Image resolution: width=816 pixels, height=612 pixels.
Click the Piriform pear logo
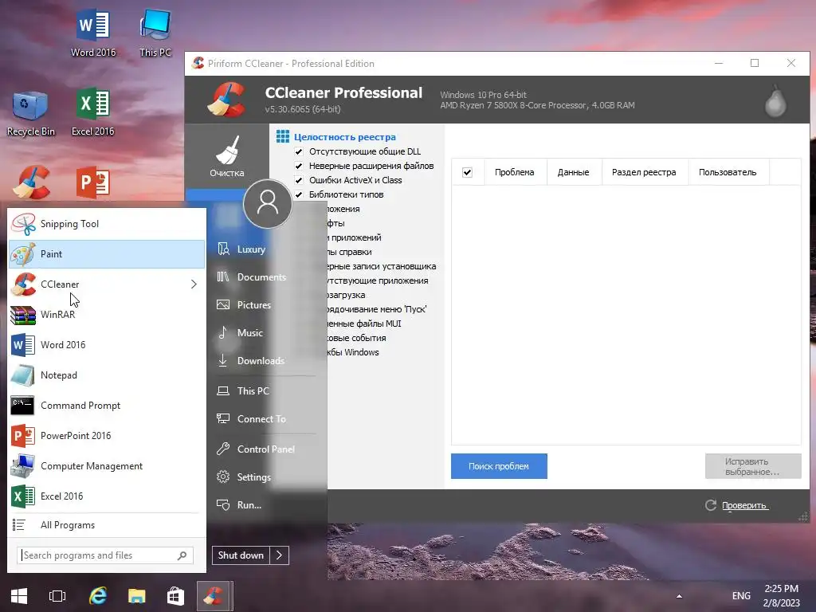775,101
